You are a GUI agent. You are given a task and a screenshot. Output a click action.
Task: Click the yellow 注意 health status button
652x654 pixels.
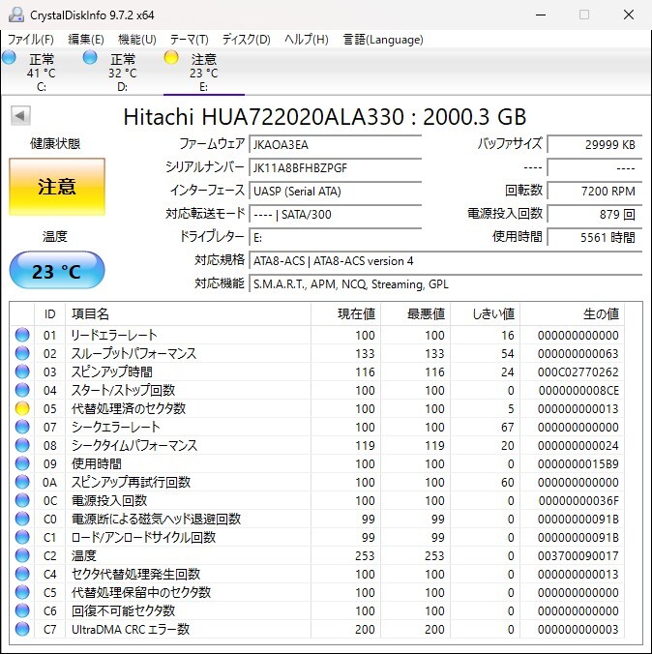click(57, 187)
